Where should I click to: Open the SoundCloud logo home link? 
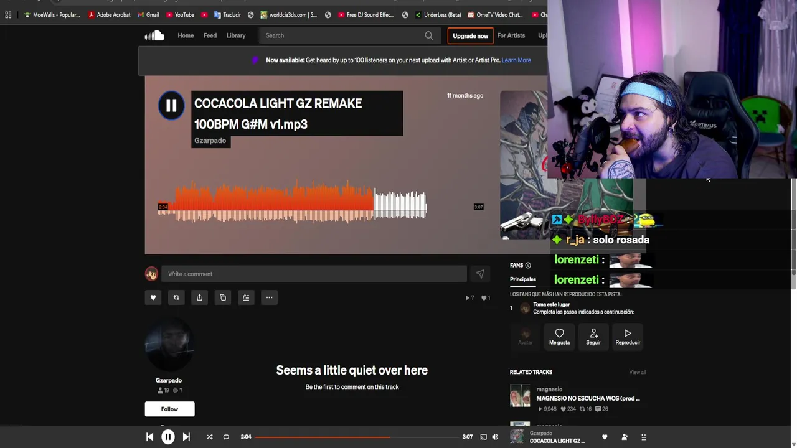point(154,35)
